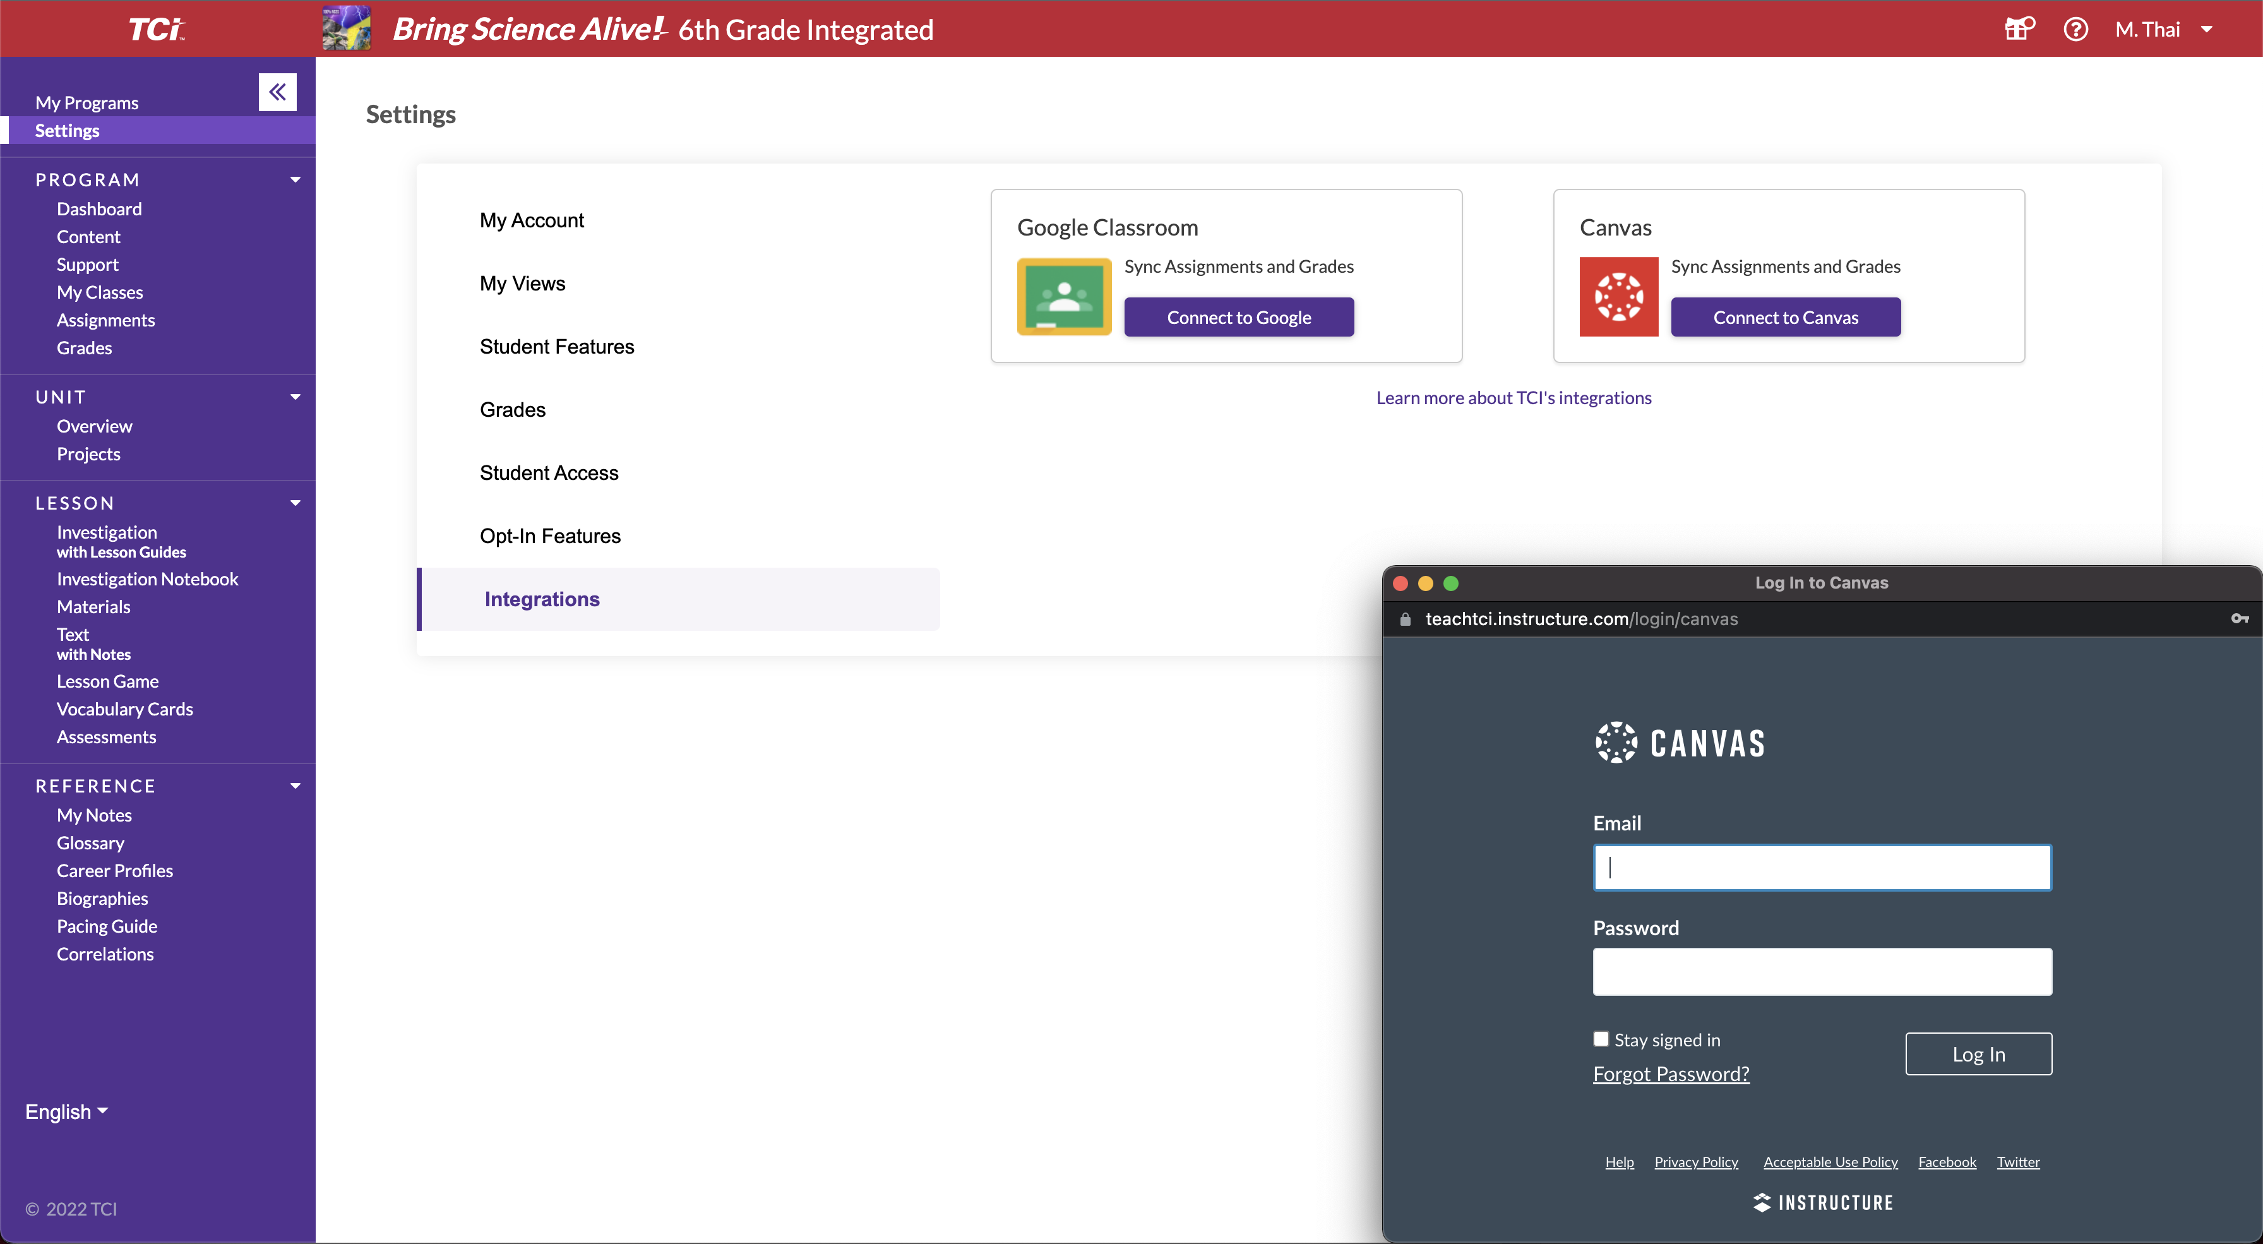Switch to the My Account tab
Screen dimensions: 2263x1244
pos(532,220)
